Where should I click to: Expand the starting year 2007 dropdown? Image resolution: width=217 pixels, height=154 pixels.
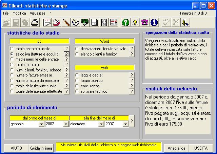[x=66, y=124]
